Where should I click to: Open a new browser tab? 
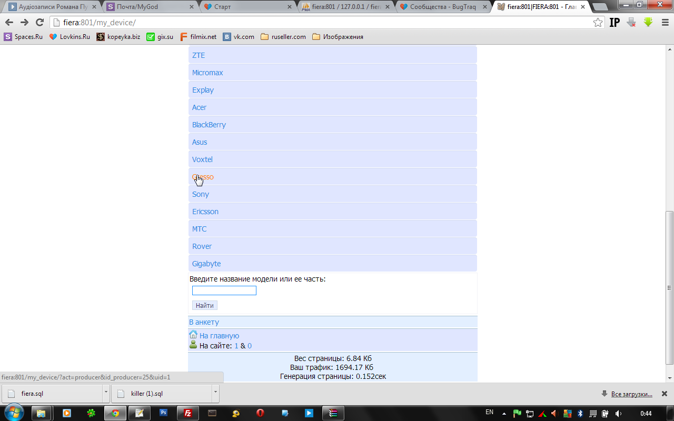600,7
